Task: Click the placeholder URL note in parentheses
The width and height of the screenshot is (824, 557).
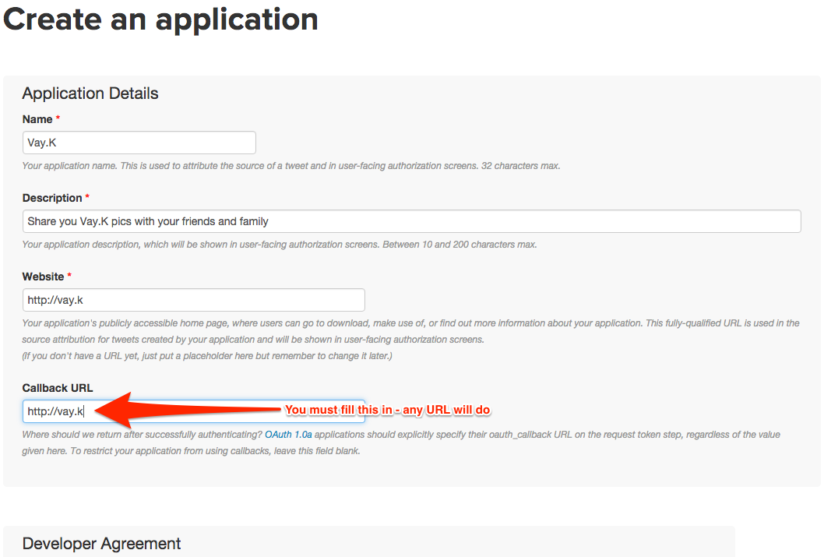Action: click(x=207, y=356)
